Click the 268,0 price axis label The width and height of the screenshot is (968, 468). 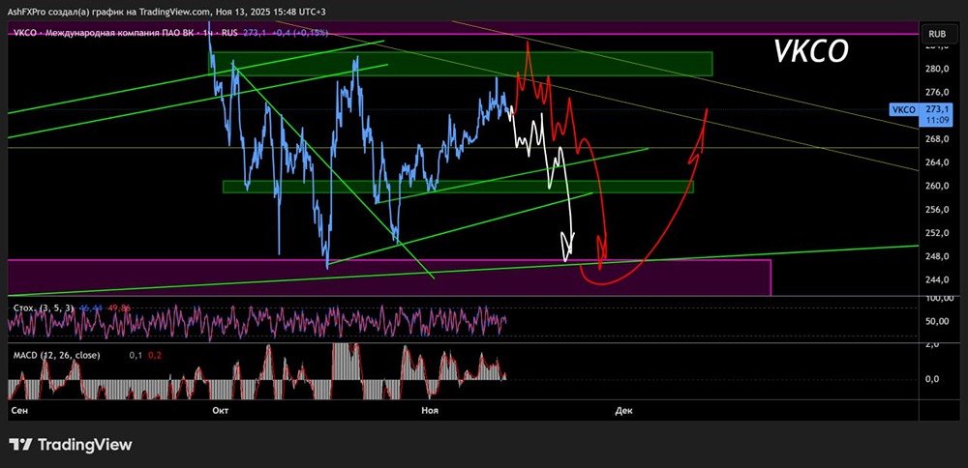click(x=935, y=139)
